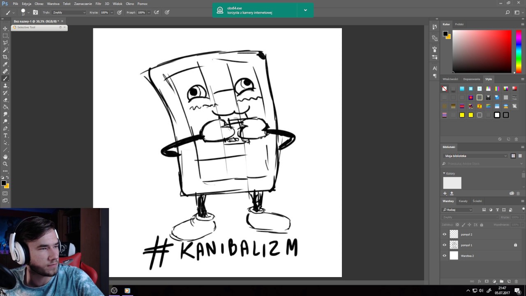Create a new layer icon
526x296 pixels.
point(509,282)
